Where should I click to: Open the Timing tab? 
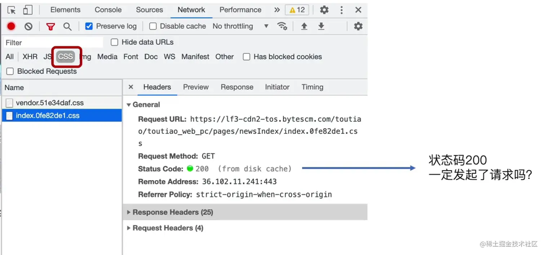point(312,87)
